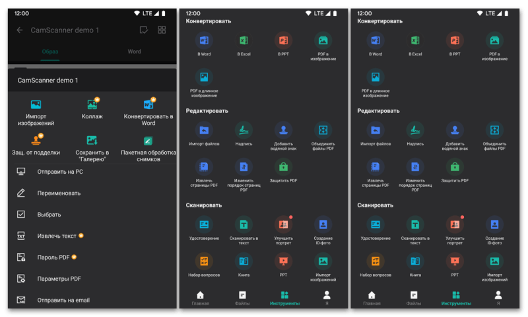The height and width of the screenshot is (317, 528).
Task: Open Объединить файлы PDF in middle screen
Action: tap(323, 136)
